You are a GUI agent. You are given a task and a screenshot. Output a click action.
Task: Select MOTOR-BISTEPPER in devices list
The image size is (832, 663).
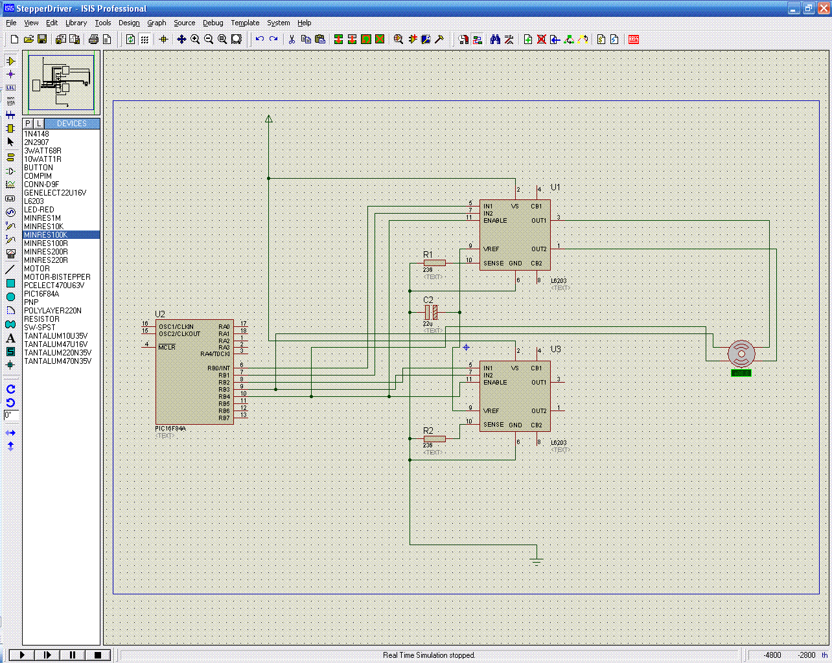click(x=62, y=277)
